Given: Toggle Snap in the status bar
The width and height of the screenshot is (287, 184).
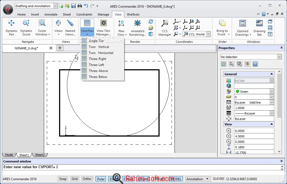Looking at the screenshot, I should pos(63,179).
